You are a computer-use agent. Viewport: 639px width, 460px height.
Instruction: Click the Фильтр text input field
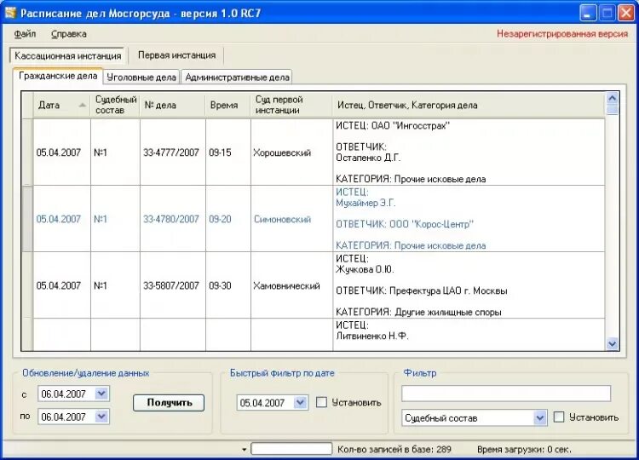(x=506, y=394)
